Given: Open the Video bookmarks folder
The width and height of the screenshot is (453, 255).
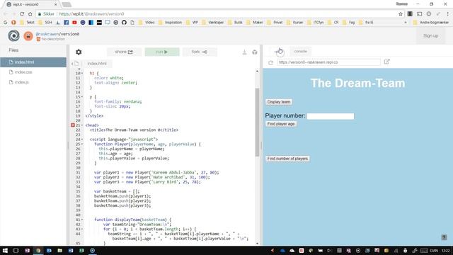Looking at the screenshot, I should (147, 22).
